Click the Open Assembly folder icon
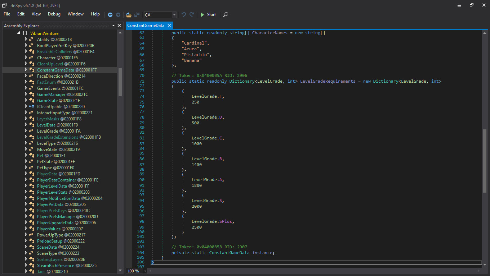This screenshot has height=276, width=490. click(x=129, y=15)
